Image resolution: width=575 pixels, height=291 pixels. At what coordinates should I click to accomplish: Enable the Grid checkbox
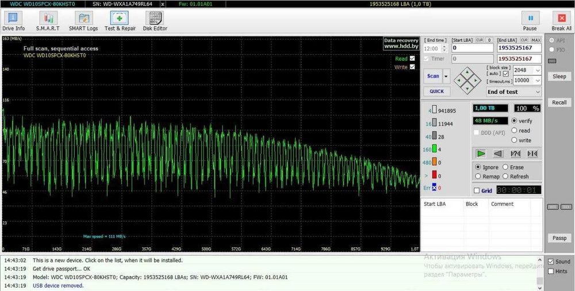(x=476, y=190)
